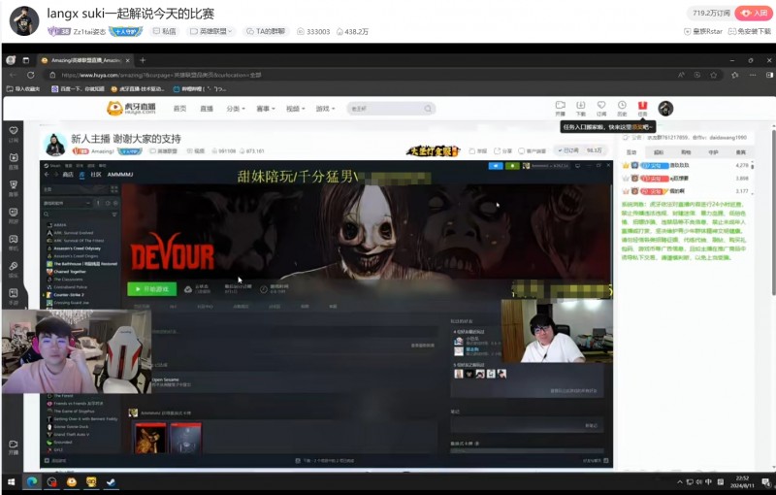Expand the 赛事 dropdown in Huya navigation

265,109
